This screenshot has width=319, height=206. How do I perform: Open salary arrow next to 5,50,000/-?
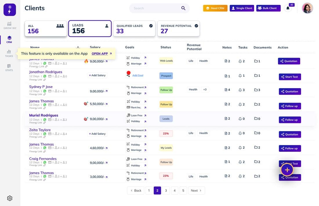pos(106,104)
